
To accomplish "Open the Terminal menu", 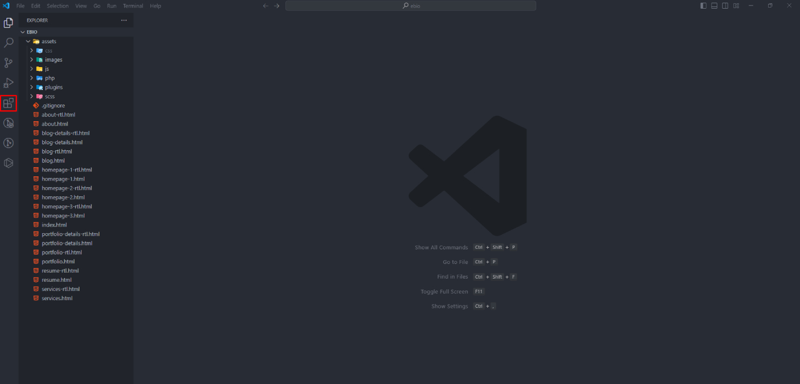I will pos(133,6).
